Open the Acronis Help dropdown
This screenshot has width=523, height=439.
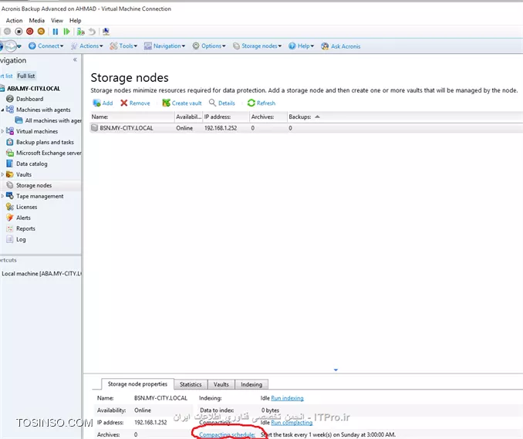click(301, 46)
